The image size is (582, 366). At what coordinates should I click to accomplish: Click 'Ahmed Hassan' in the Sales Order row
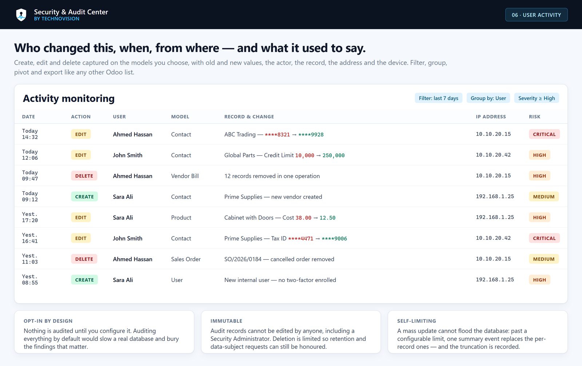tap(132, 259)
